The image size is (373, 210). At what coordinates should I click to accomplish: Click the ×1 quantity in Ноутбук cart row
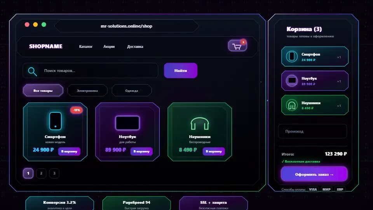coord(339,81)
